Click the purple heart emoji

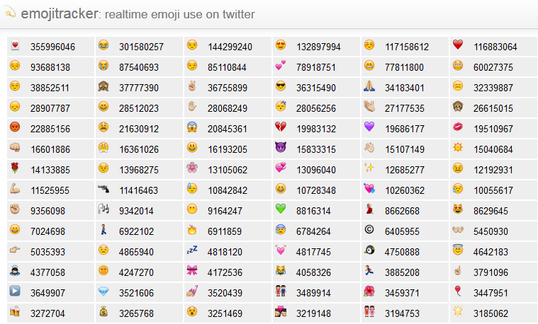pyautogui.click(x=369, y=128)
